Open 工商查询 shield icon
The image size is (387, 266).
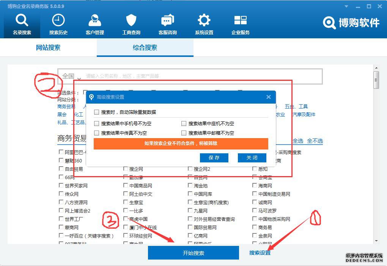131,20
